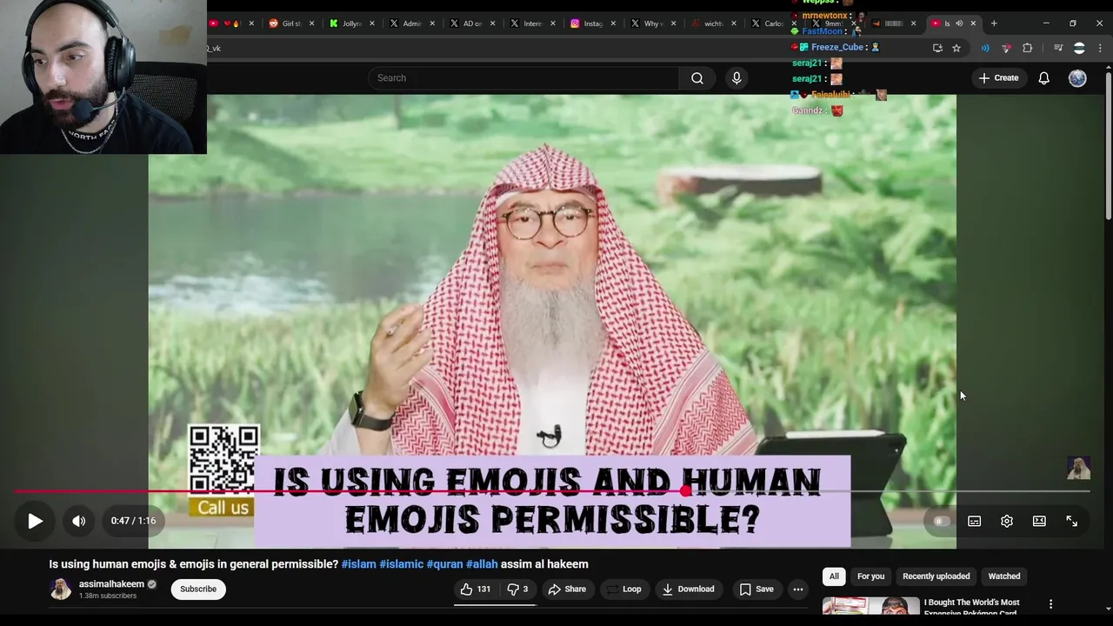The height and width of the screenshot is (626, 1113).
Task: Open options menu for Pokémon Card video
Action: pos(1050,604)
